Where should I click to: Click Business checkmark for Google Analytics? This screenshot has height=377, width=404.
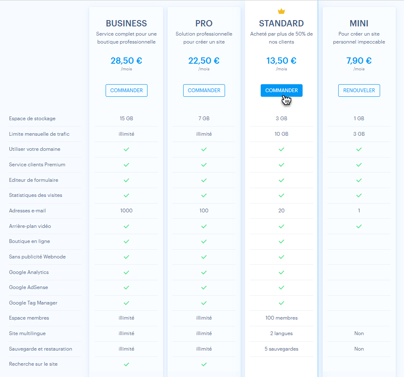tap(126, 272)
